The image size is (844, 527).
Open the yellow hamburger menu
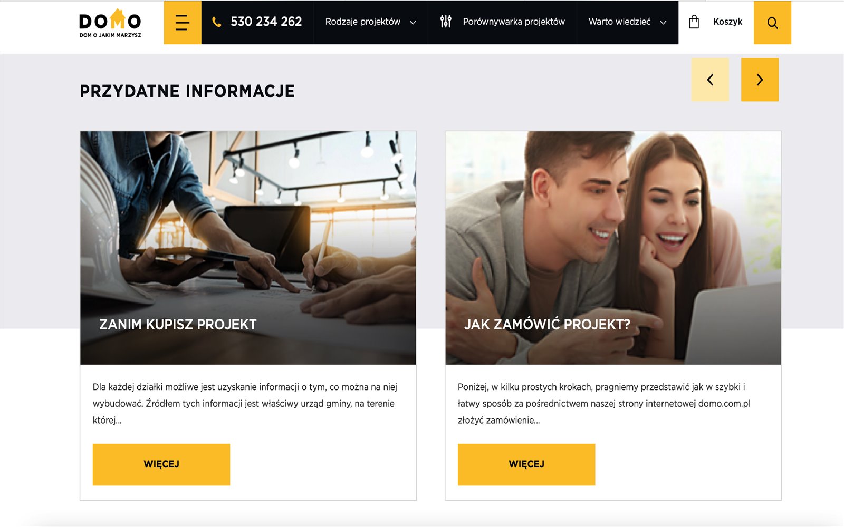pos(183,23)
